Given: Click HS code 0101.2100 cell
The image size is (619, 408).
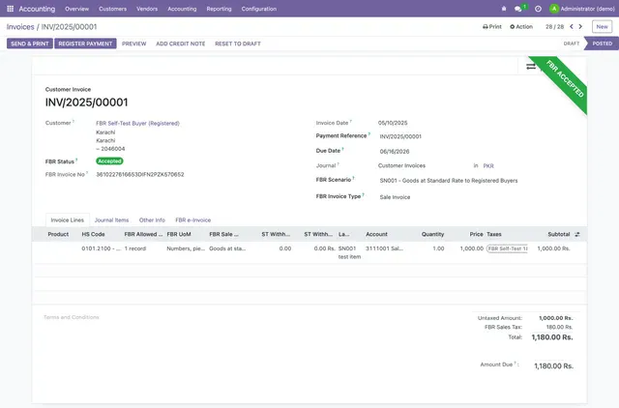Looking at the screenshot, I should 101,248.
